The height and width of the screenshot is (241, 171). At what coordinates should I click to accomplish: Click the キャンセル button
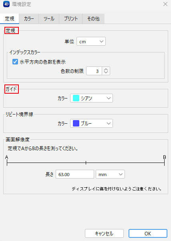(104, 233)
